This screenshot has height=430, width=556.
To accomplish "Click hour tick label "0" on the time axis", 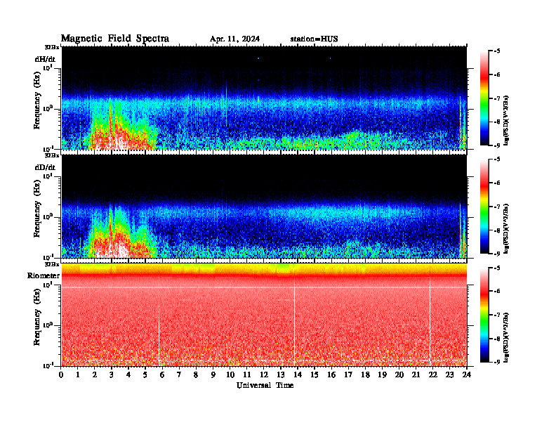I will click(61, 374).
